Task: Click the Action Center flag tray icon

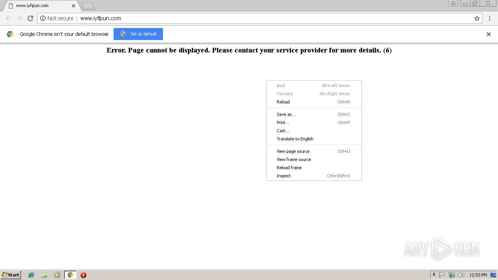Action: tap(442, 275)
